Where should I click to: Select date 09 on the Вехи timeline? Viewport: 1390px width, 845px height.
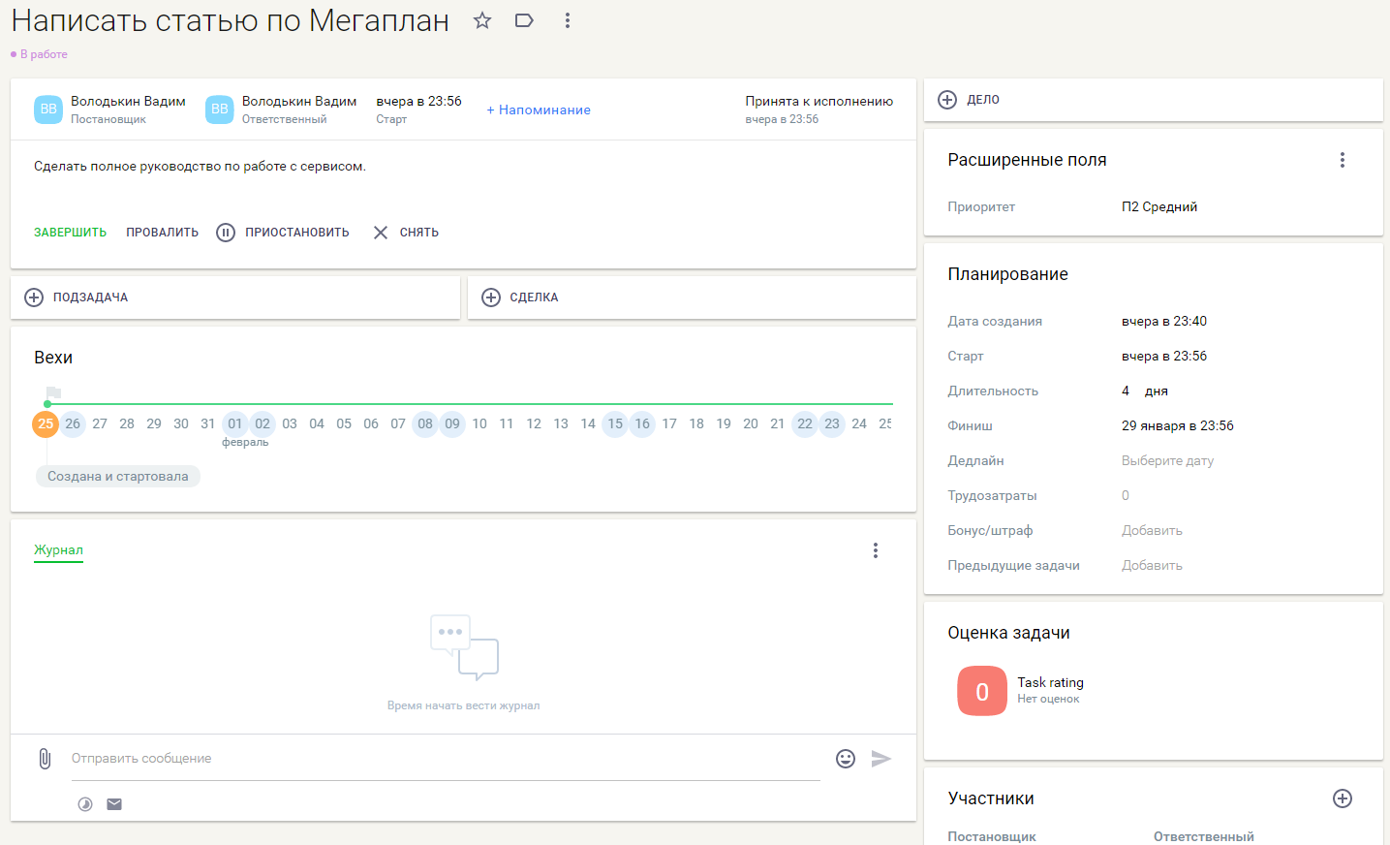click(x=452, y=424)
